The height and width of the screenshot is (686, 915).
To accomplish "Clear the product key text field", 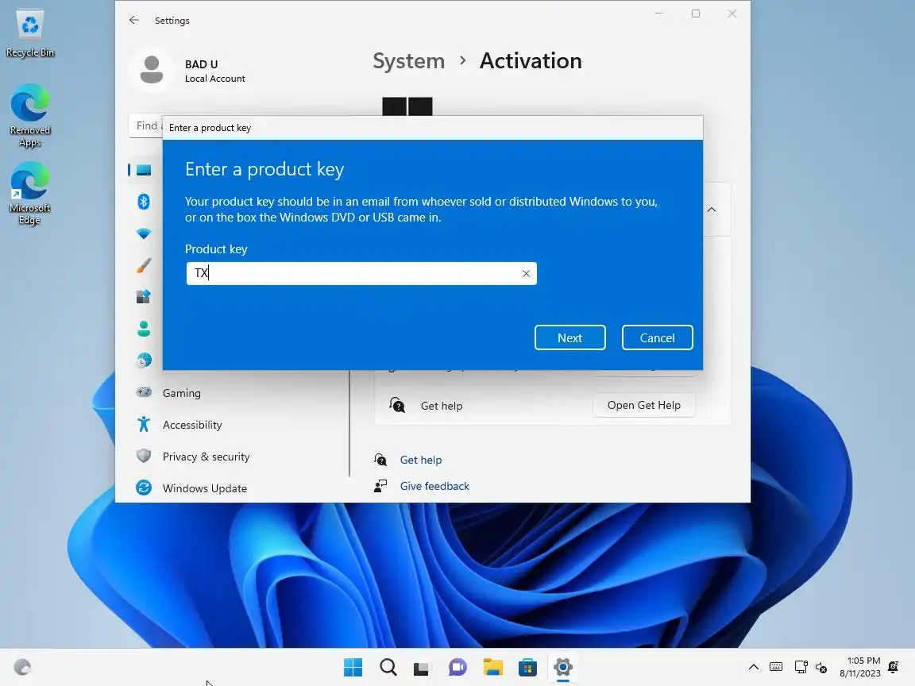I will (526, 274).
